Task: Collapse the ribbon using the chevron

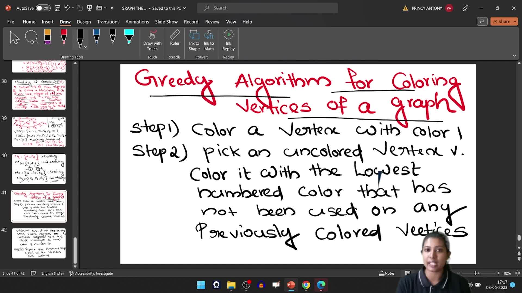Action: pos(514,56)
